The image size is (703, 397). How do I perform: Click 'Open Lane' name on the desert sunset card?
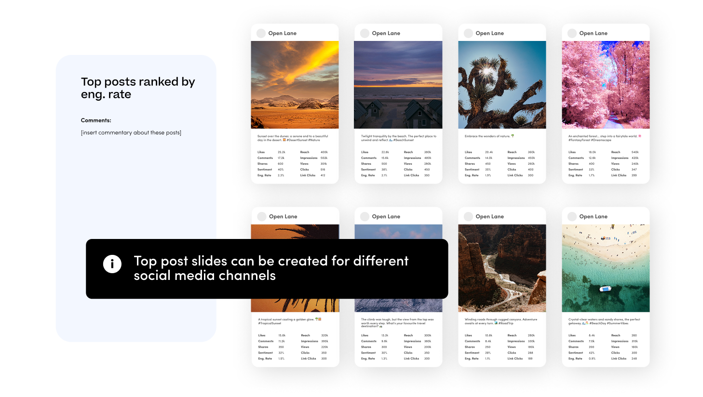(283, 33)
